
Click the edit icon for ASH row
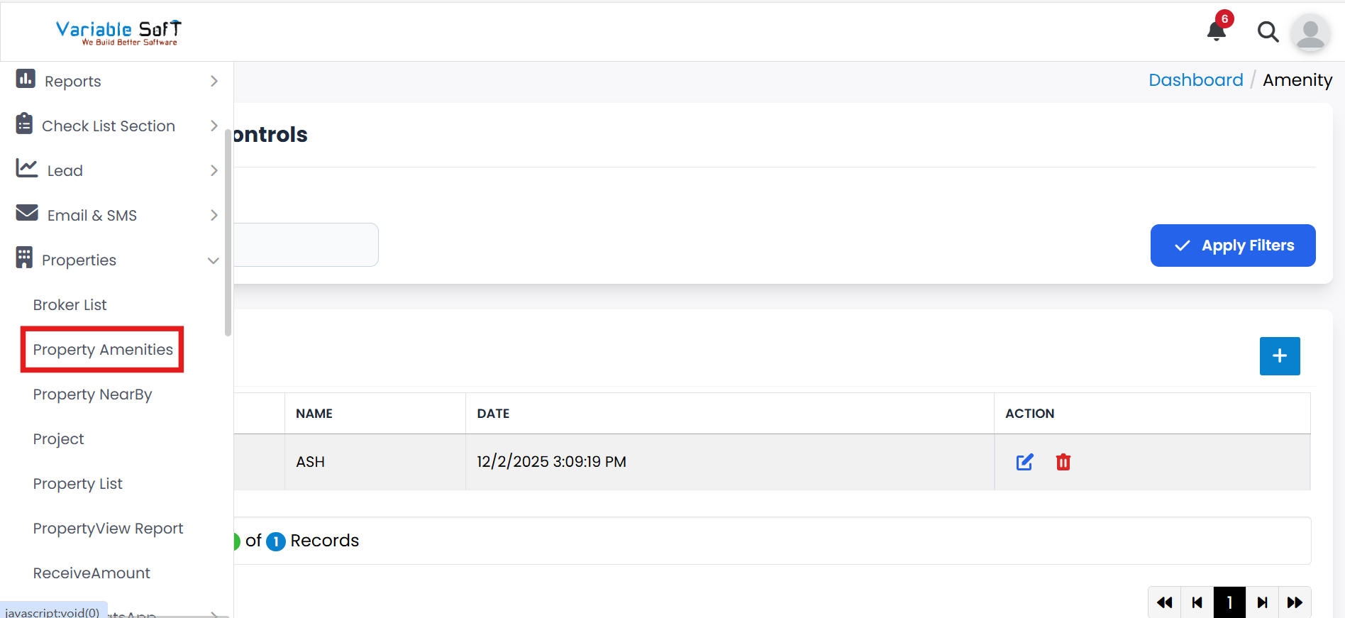pos(1024,463)
